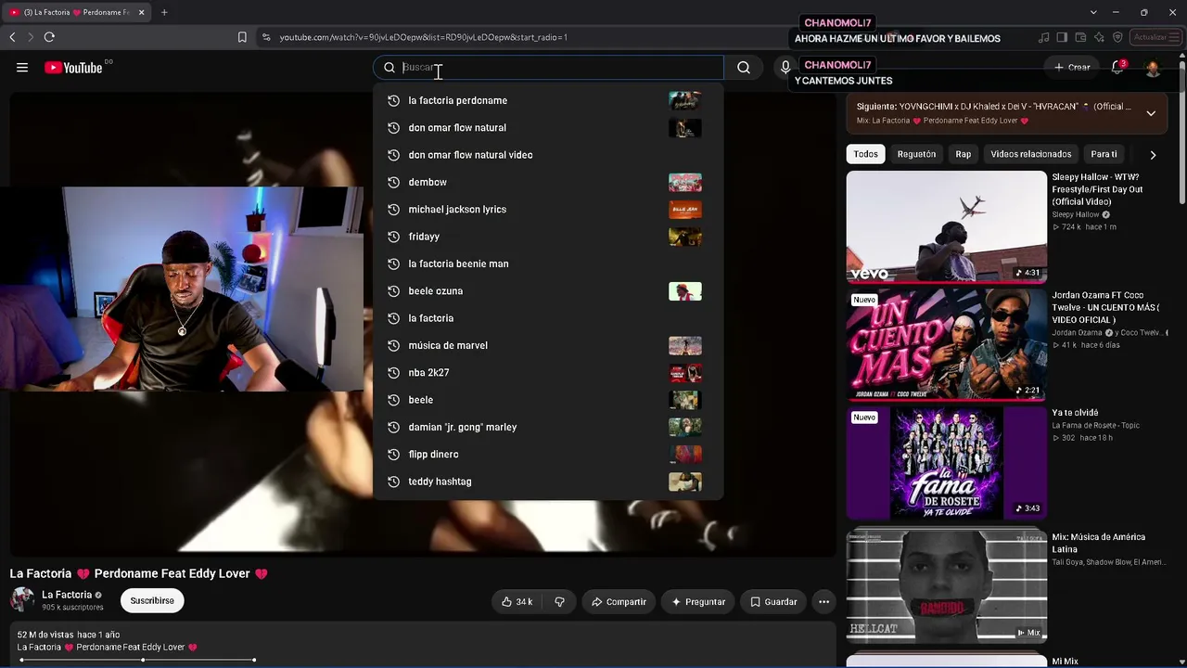Image resolution: width=1187 pixels, height=668 pixels.
Task: Click history icon beside 'fridayy' suggestion
Action: [x=393, y=237]
